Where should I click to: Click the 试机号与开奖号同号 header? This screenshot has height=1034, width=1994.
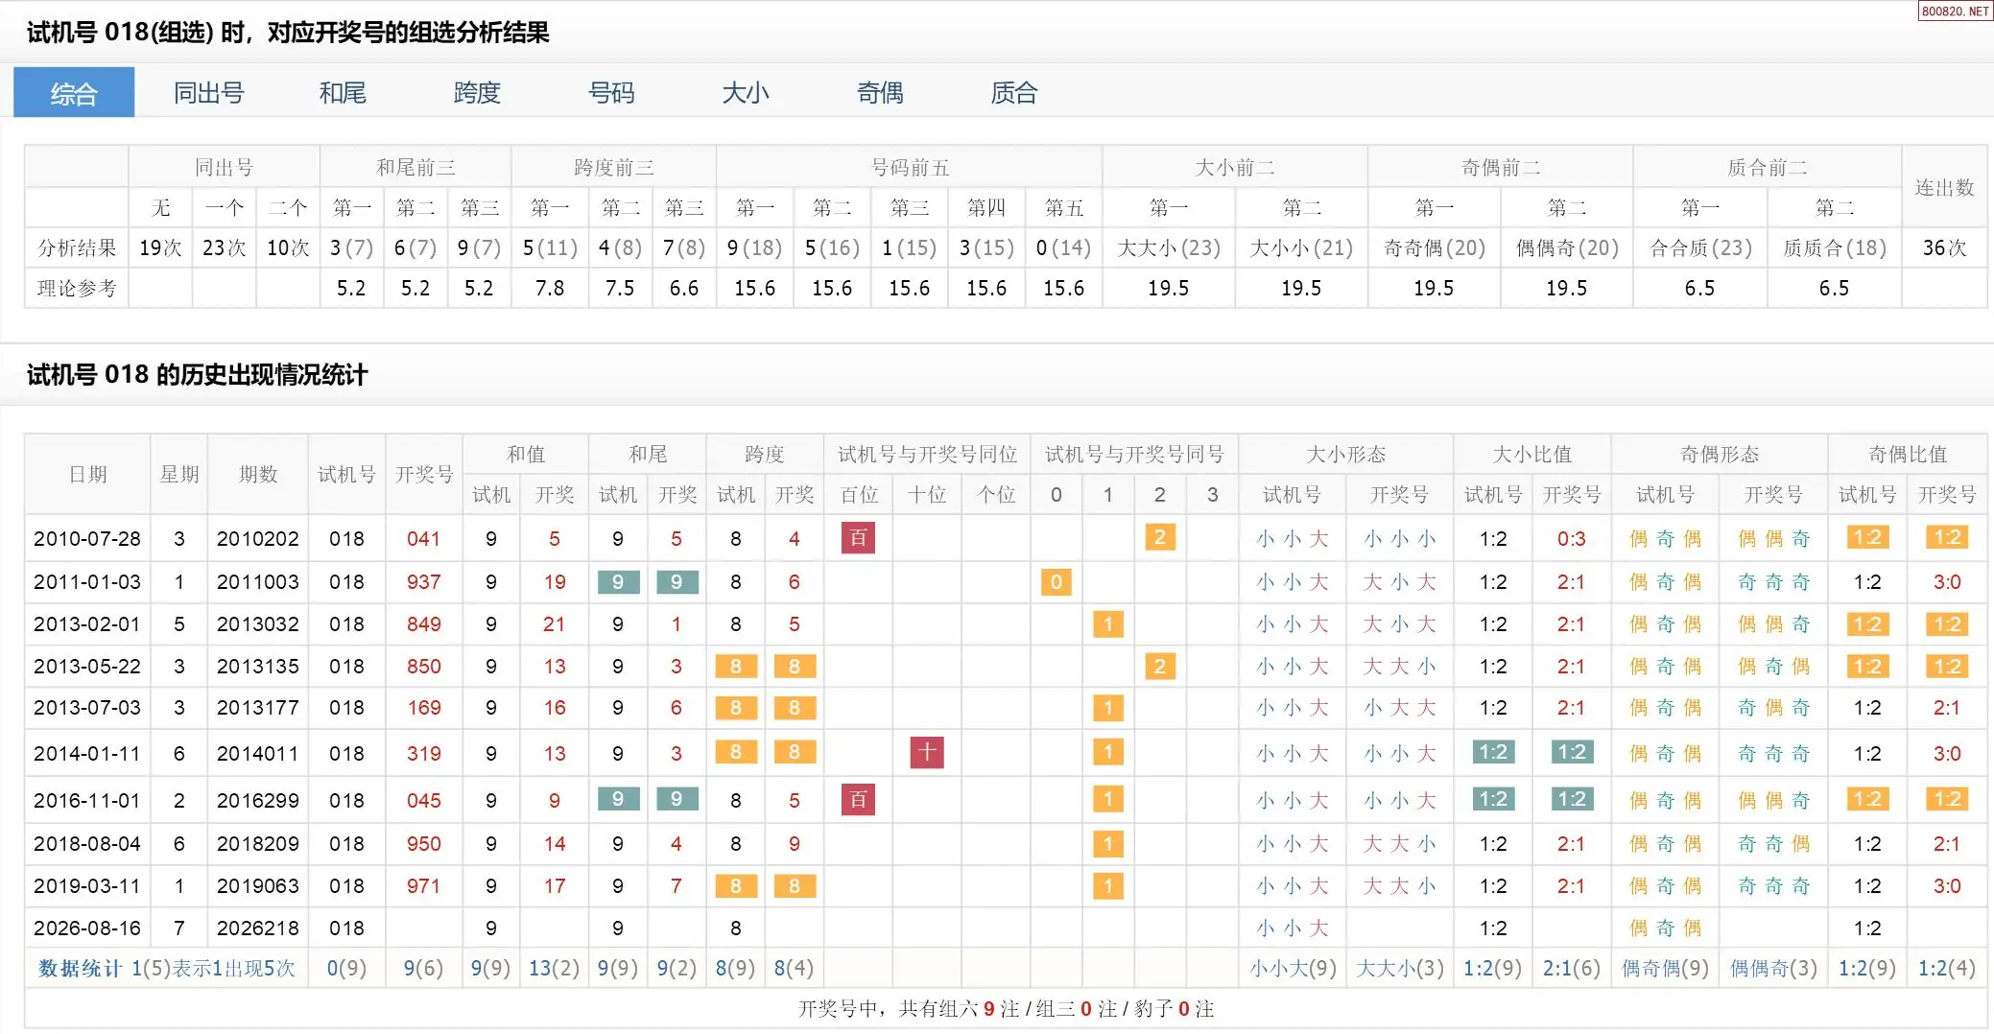(x=1134, y=455)
